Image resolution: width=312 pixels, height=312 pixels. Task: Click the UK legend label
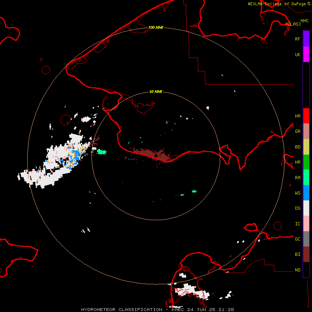point(298,55)
